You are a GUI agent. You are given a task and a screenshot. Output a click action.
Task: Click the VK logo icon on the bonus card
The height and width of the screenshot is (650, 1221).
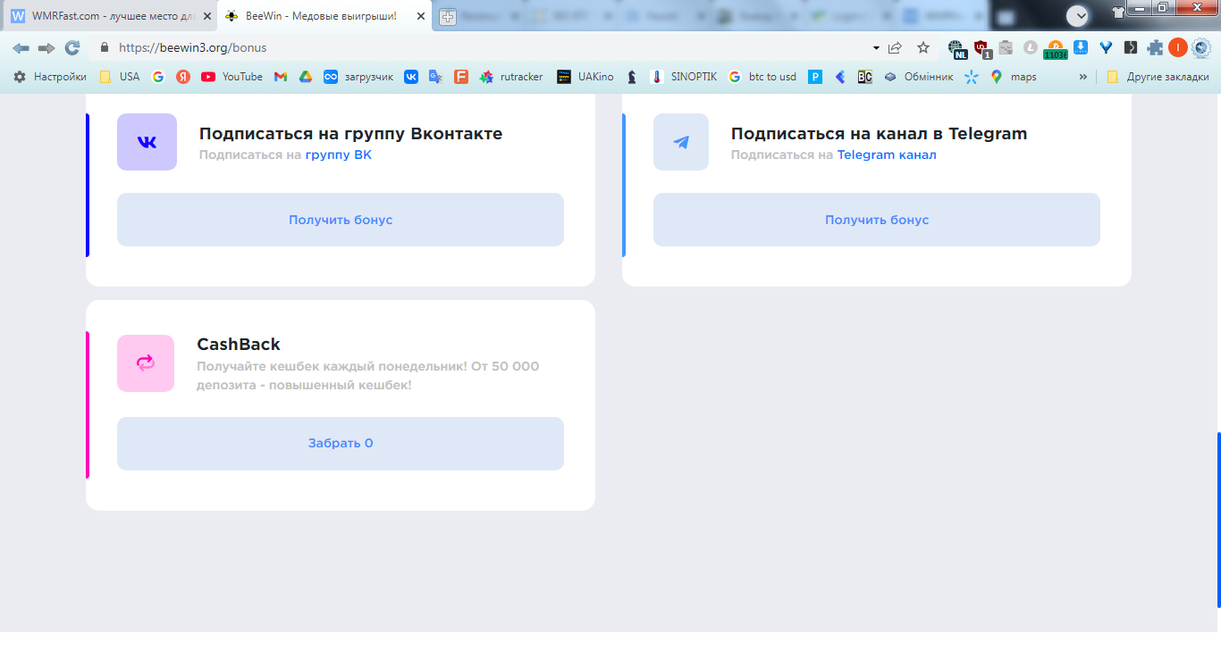pos(147,142)
